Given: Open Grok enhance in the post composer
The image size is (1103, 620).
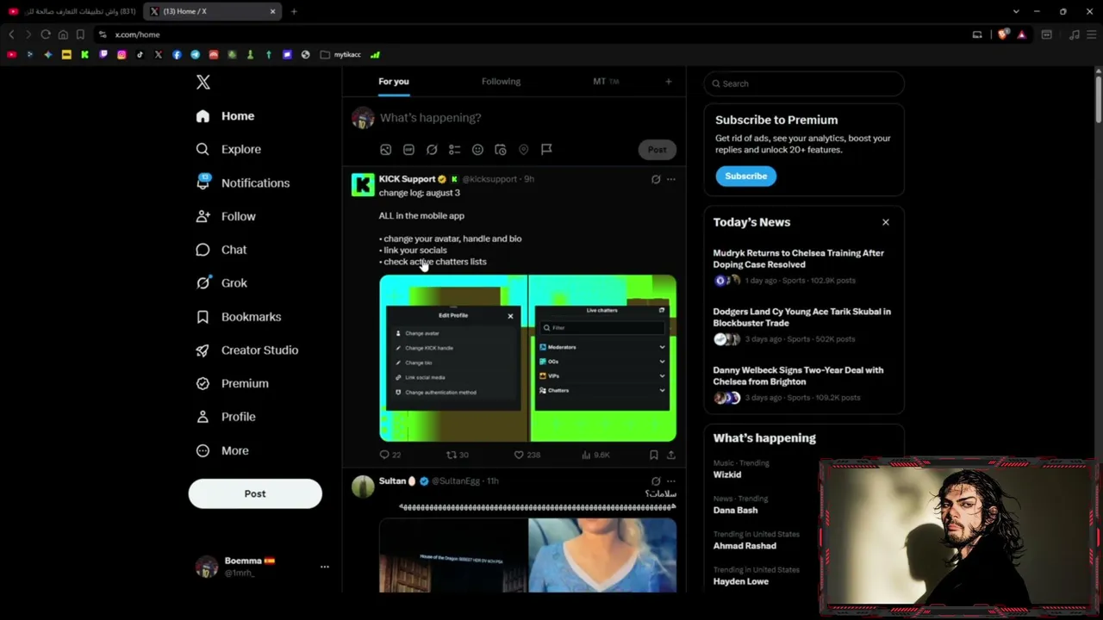Looking at the screenshot, I should [432, 150].
